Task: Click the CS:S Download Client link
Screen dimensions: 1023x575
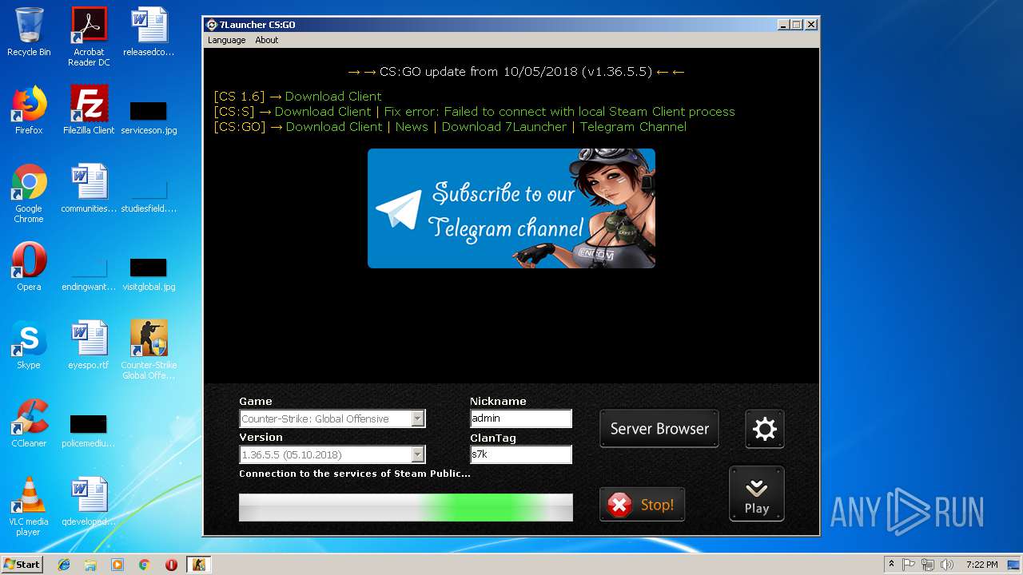Action: 322,112
